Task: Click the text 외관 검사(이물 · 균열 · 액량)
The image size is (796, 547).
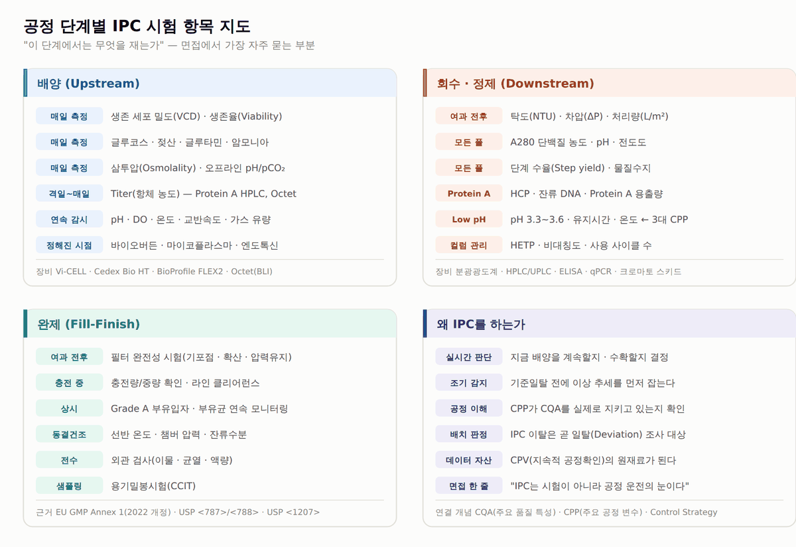Action: (x=172, y=461)
